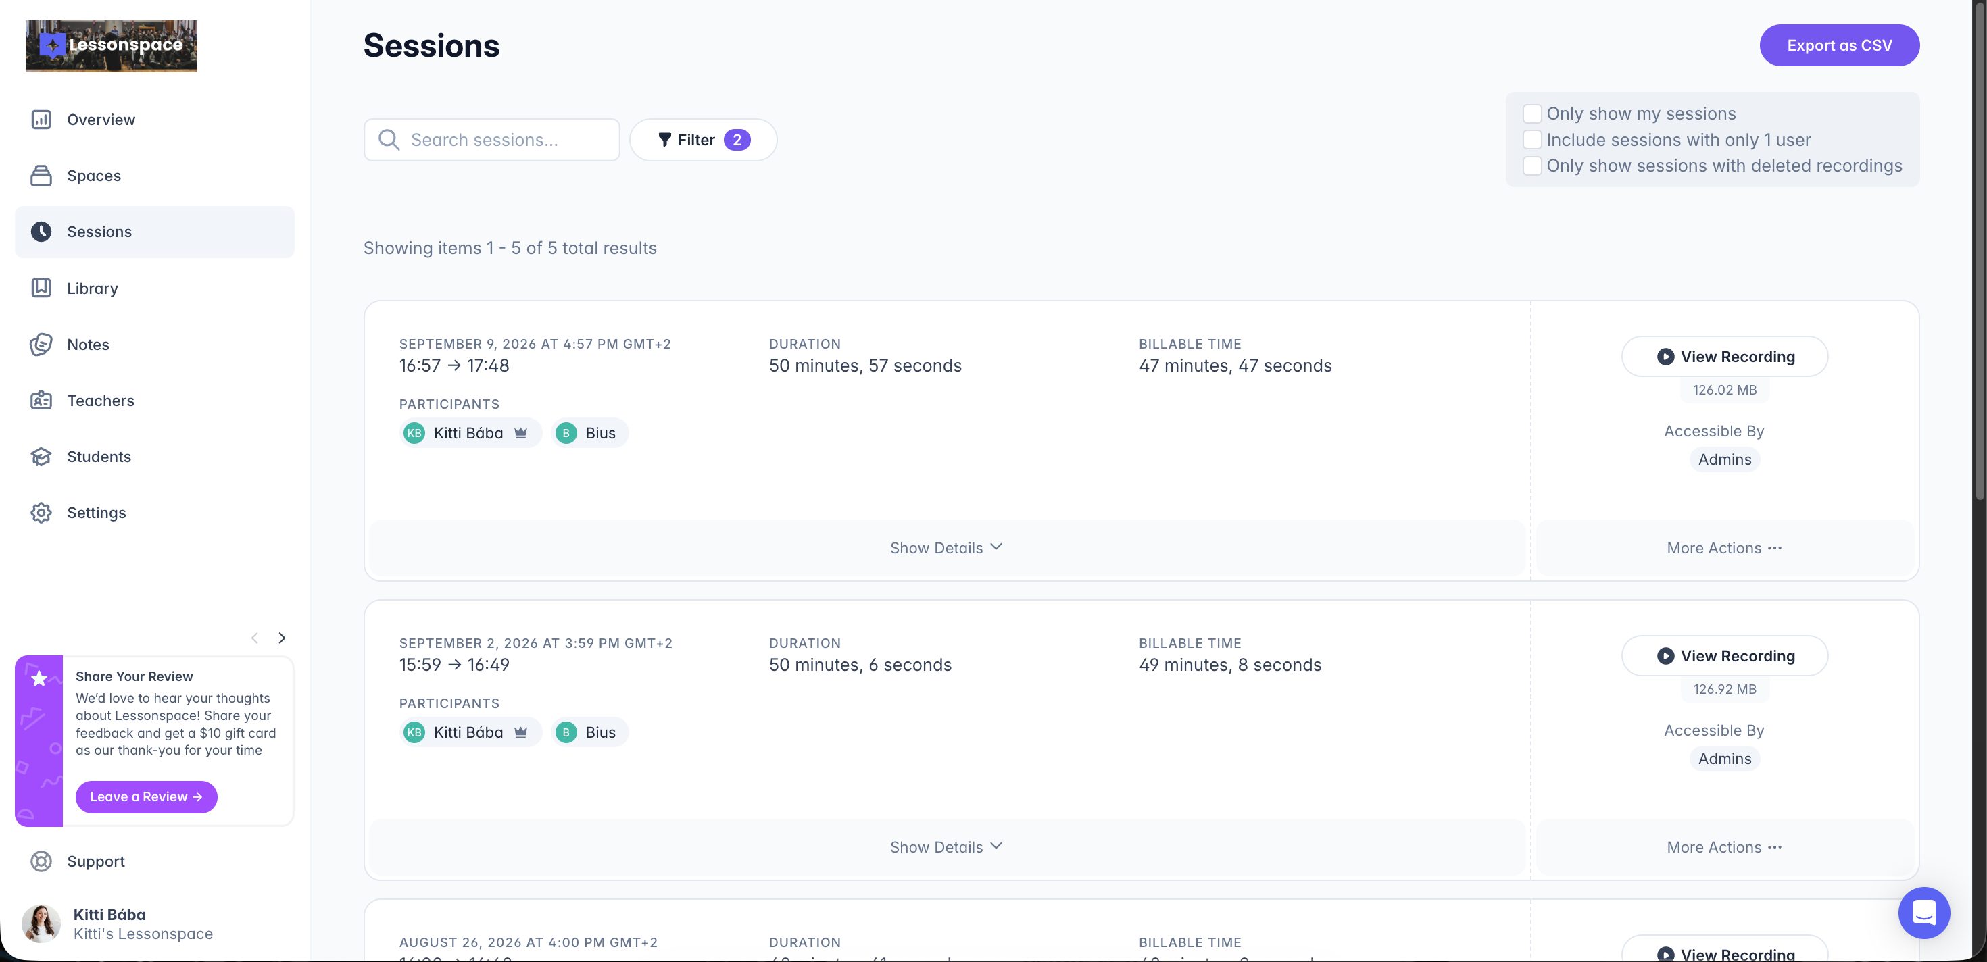Check Include sessions with only 1 user

[1532, 140]
